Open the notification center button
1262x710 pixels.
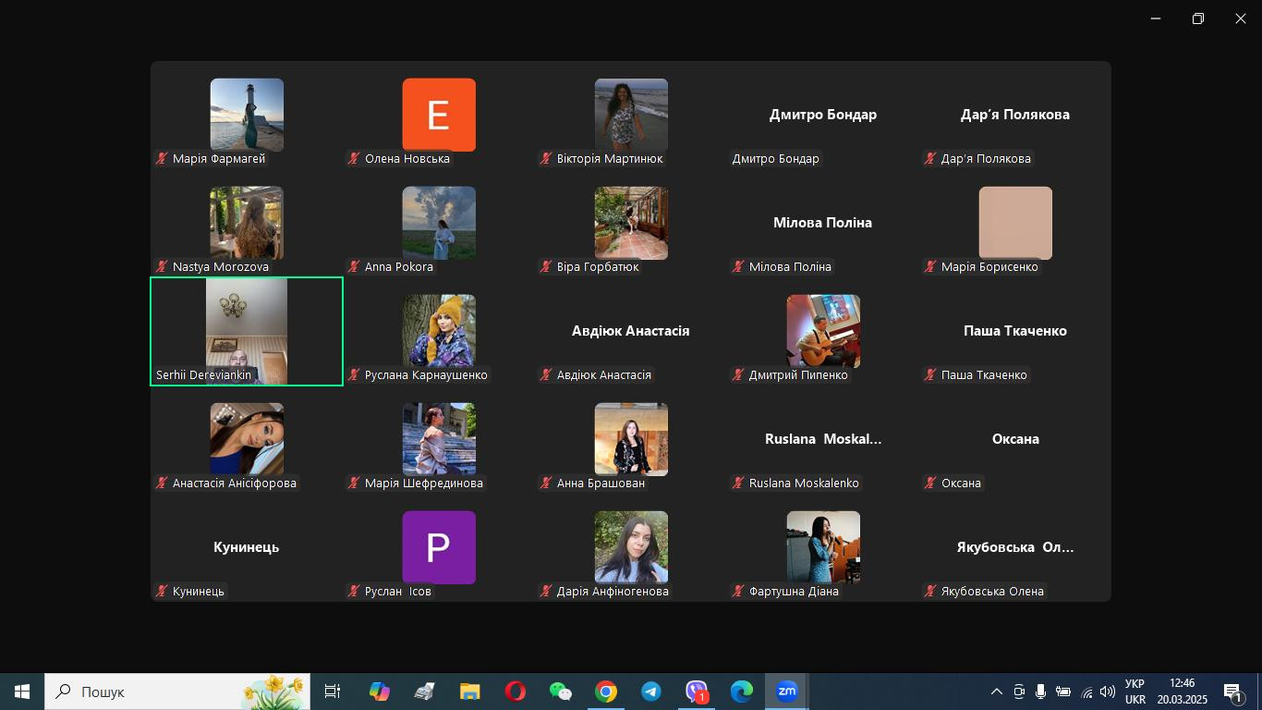[1232, 692]
